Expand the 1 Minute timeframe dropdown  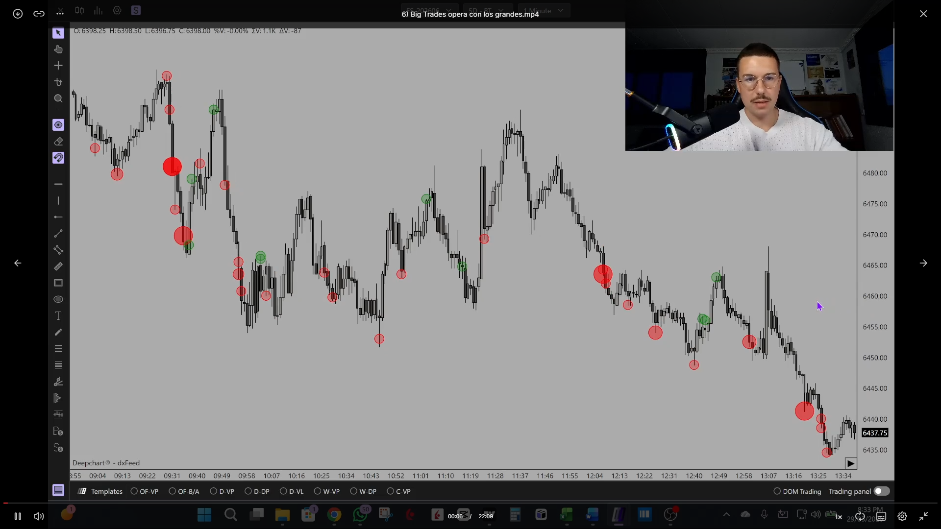[544, 10]
